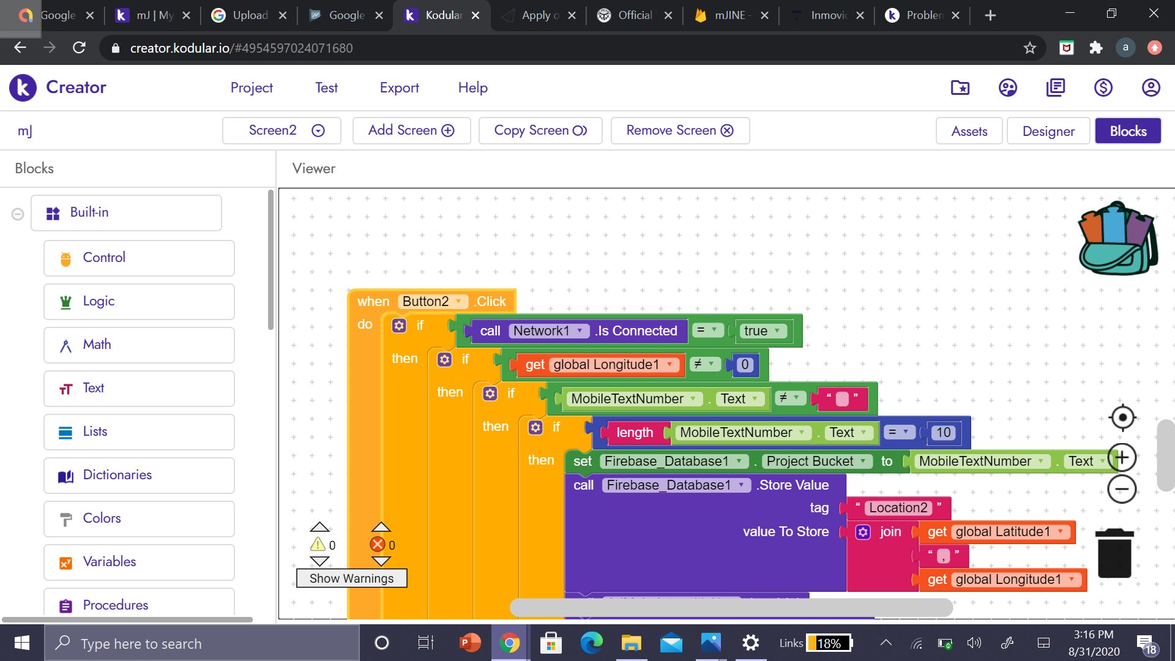This screenshot has width=1175, height=661.
Task: Open the Test menu
Action: click(x=326, y=88)
